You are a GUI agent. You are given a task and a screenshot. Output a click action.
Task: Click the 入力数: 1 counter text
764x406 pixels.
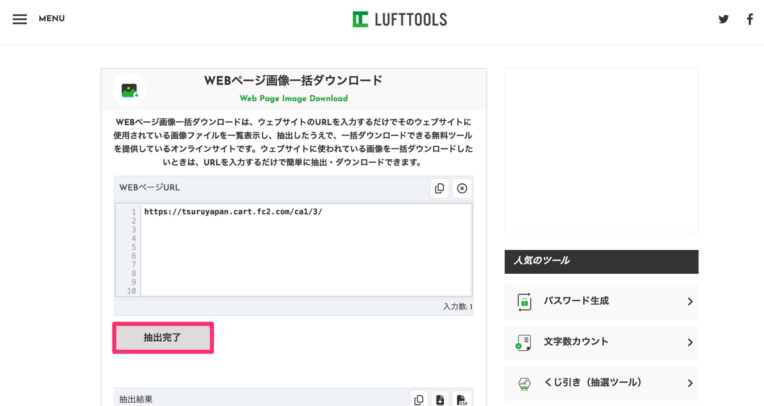pos(458,307)
